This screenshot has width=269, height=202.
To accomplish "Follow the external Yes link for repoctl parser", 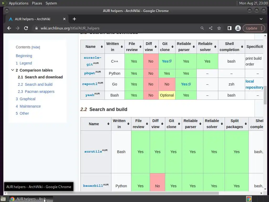I will [186, 84].
